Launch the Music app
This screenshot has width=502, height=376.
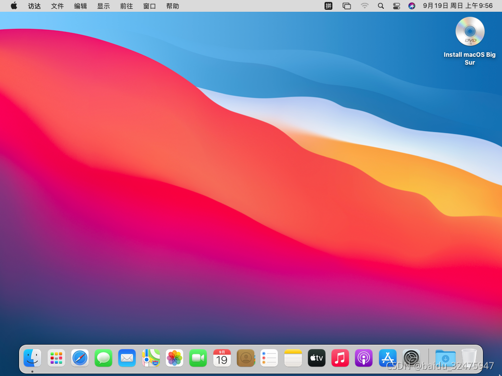(x=340, y=358)
